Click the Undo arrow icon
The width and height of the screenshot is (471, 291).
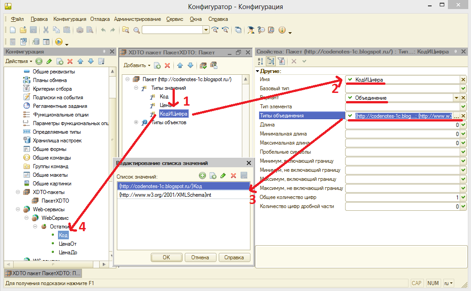click(x=103, y=30)
